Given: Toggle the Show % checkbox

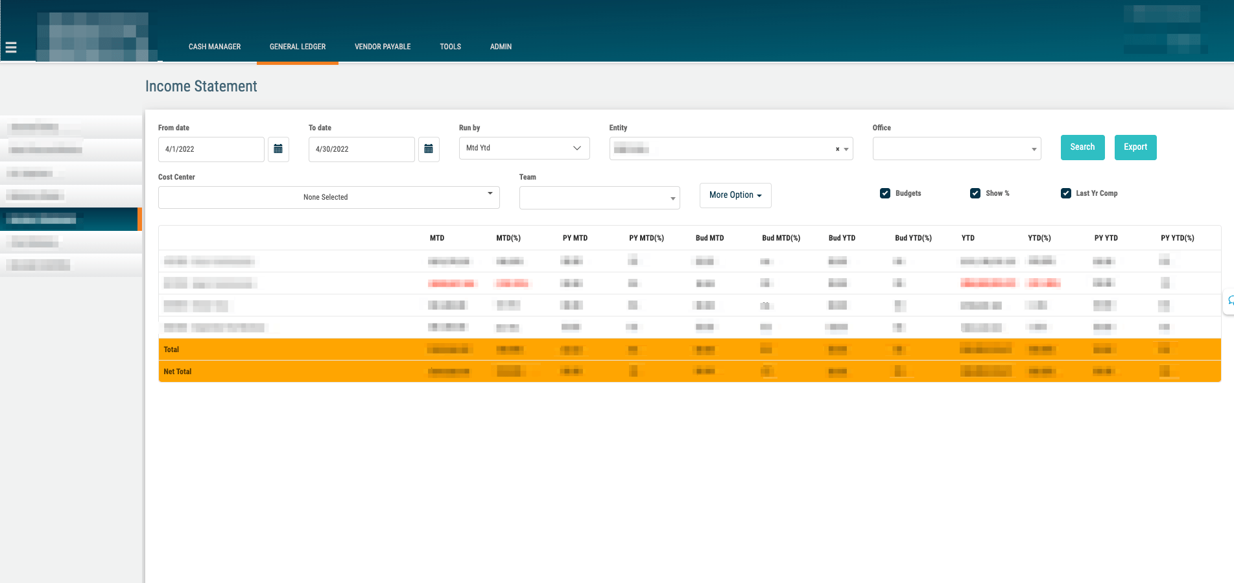Looking at the screenshot, I should click(975, 193).
